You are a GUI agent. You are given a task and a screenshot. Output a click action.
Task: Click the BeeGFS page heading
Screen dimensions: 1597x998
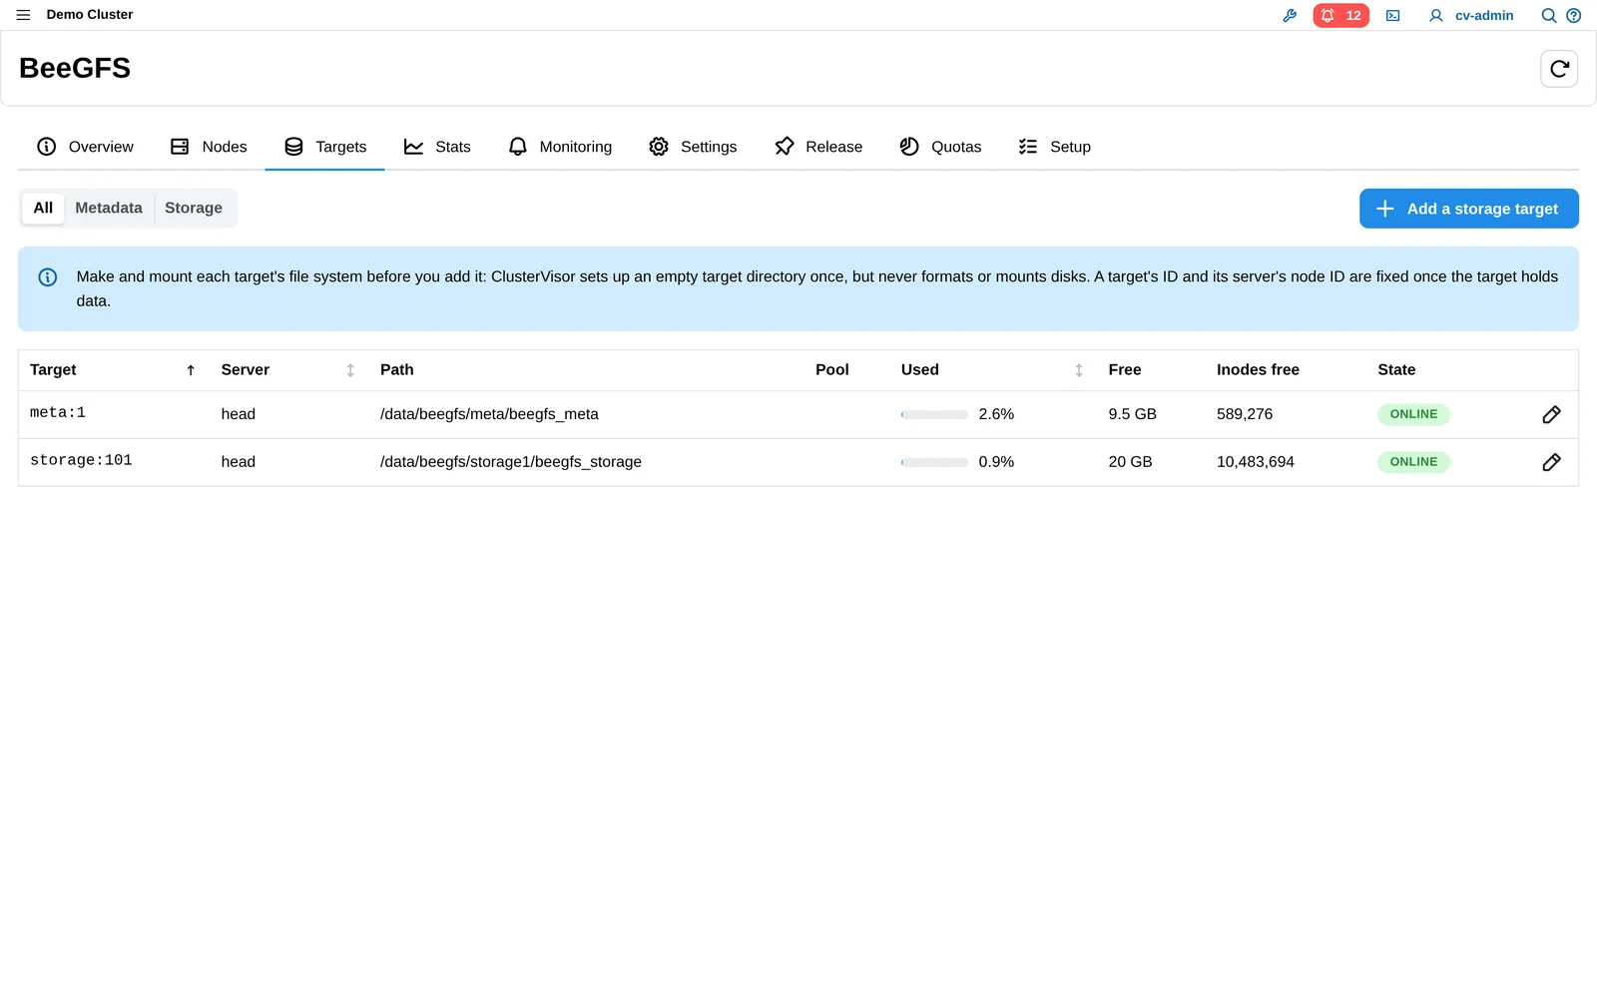(75, 68)
